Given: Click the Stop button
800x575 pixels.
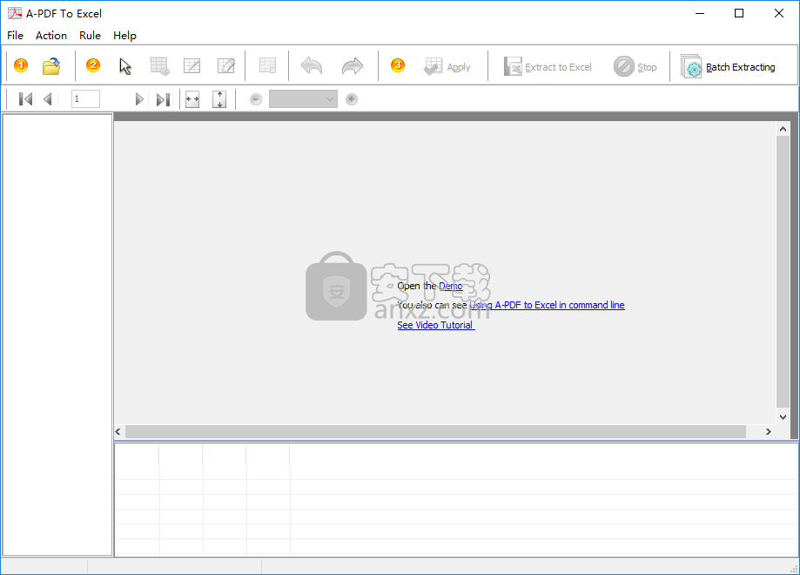Looking at the screenshot, I should (x=635, y=67).
